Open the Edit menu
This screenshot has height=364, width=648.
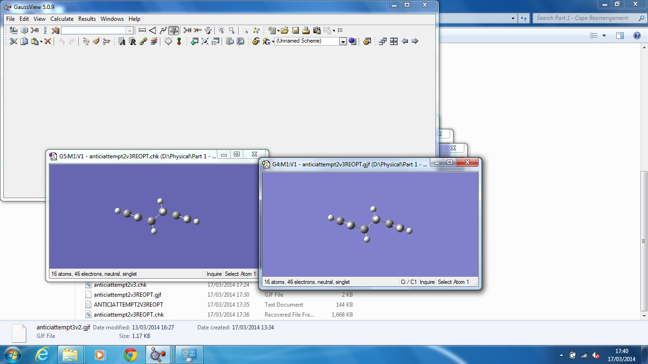click(24, 19)
